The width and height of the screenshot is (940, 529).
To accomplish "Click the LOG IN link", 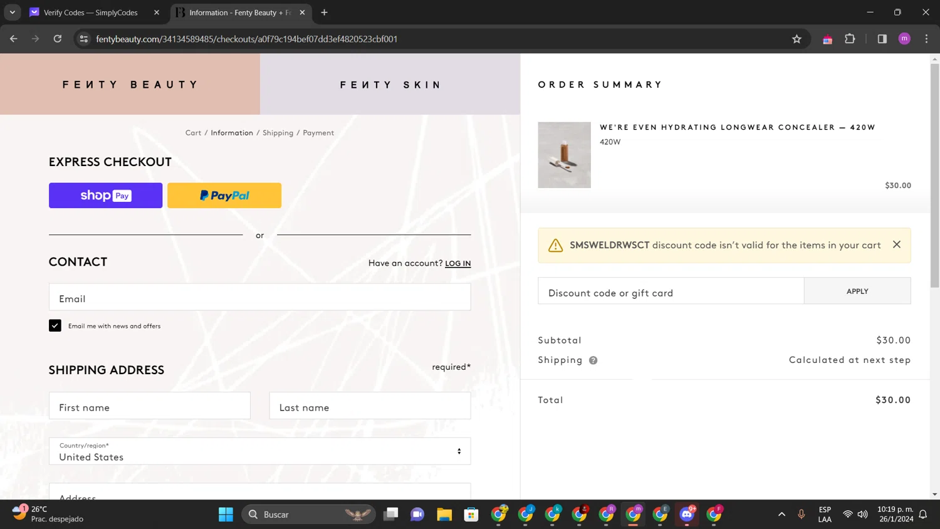I will (457, 263).
